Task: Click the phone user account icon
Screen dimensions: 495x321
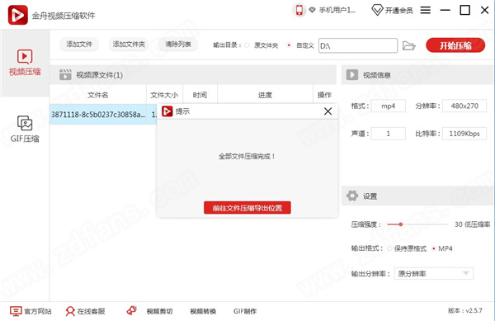Action: pyautogui.click(x=299, y=10)
